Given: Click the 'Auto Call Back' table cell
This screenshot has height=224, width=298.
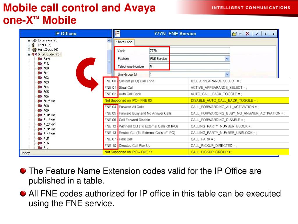Looking at the screenshot, I should [154, 94].
